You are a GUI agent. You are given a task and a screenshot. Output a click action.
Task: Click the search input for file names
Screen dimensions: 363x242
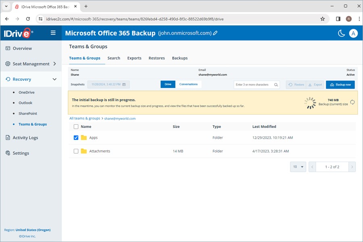(255, 85)
